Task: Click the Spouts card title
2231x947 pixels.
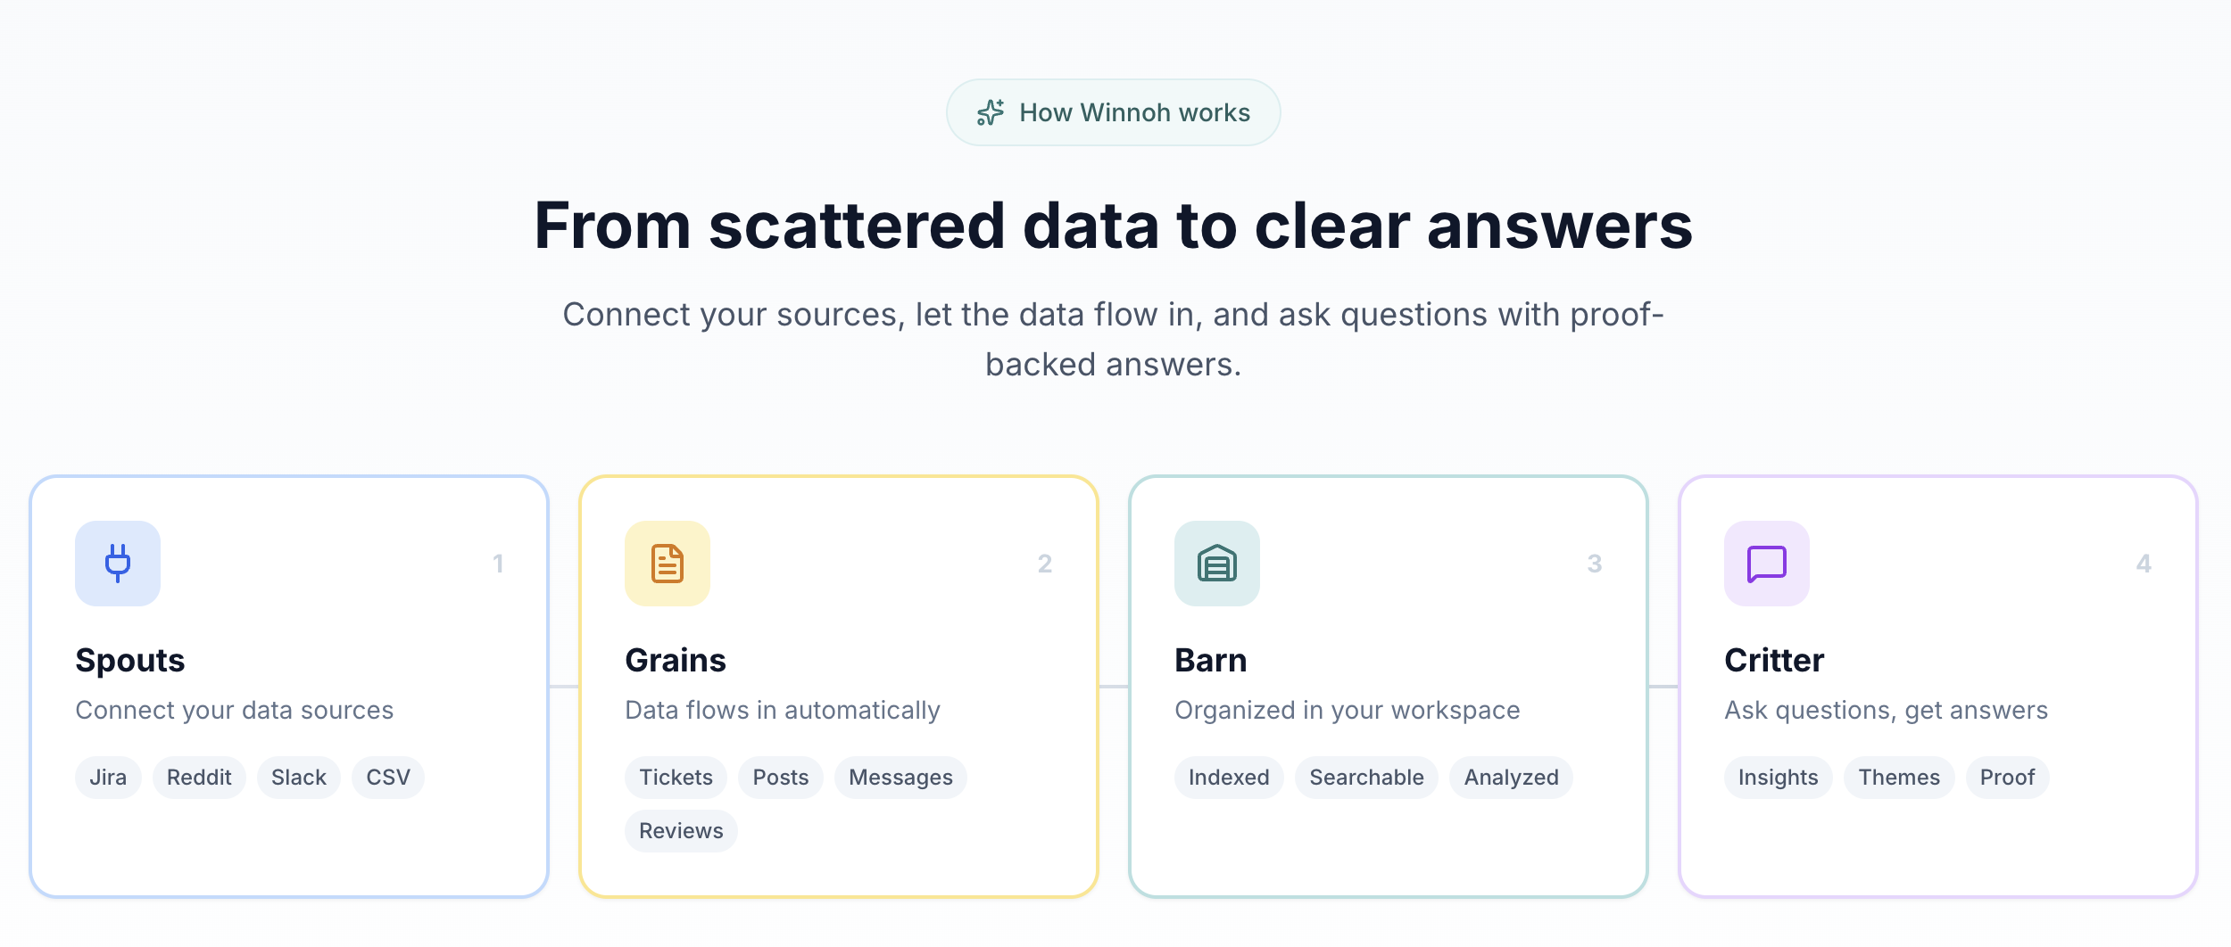Action: [x=130, y=661]
